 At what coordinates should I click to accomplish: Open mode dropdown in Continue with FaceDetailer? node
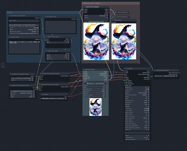96,16
